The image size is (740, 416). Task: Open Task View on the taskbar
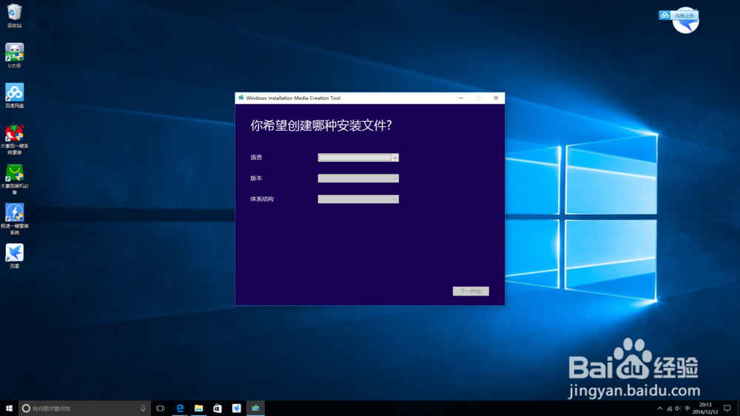[x=161, y=409]
